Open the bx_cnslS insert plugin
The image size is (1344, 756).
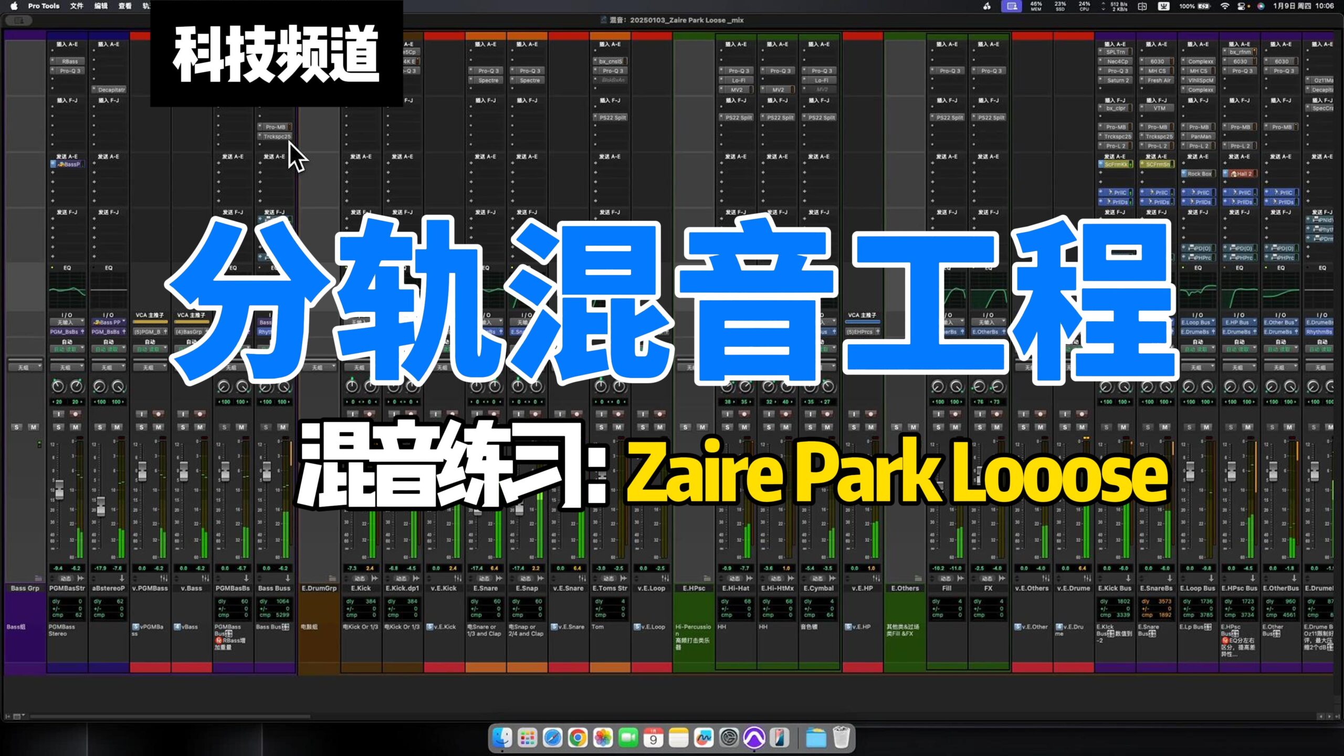pos(610,61)
